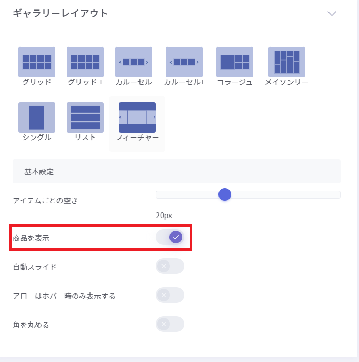
Task: Choose the グリッド+ layout icon
Action: pos(85,62)
